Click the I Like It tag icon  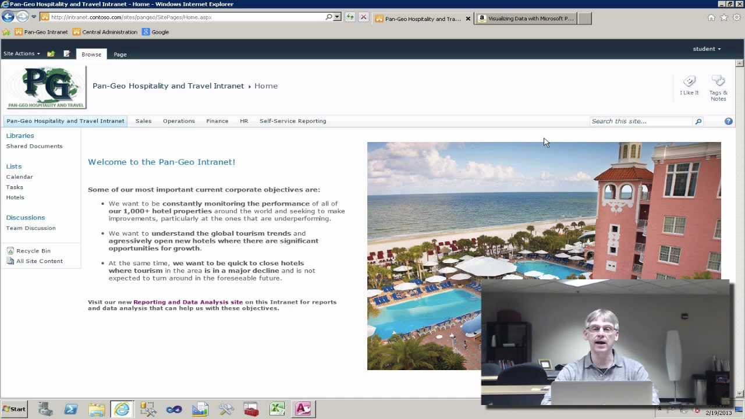[x=689, y=85]
